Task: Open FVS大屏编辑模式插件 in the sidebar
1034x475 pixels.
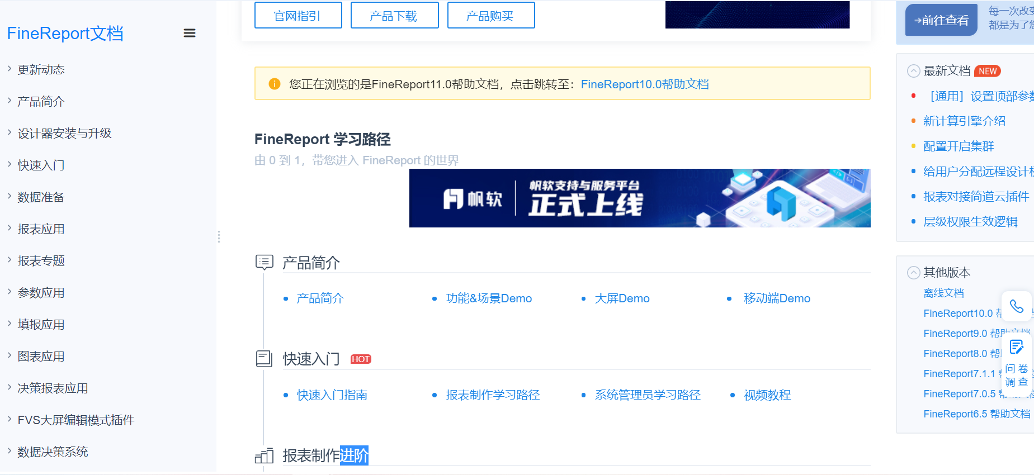Action: [x=76, y=420]
